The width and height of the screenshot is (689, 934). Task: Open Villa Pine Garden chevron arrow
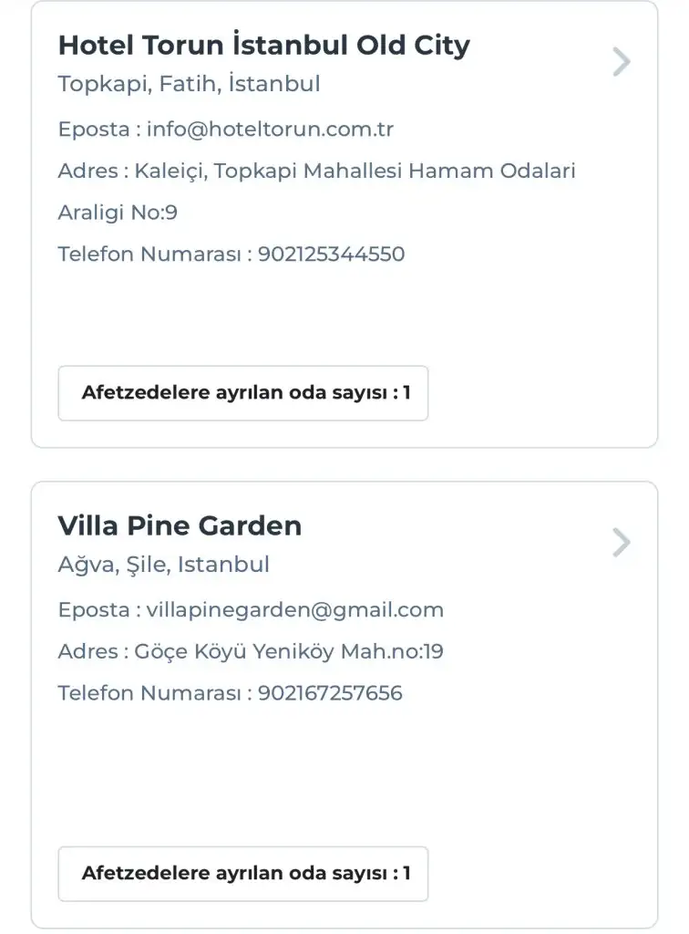622,543
